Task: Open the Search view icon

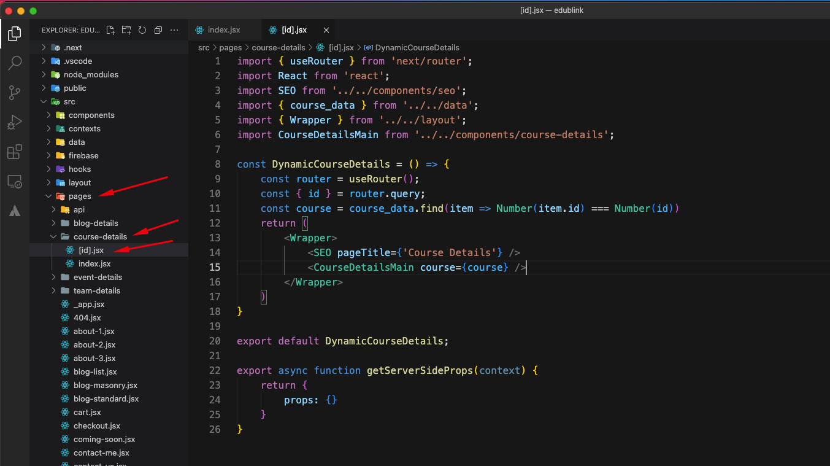Action: pos(14,63)
